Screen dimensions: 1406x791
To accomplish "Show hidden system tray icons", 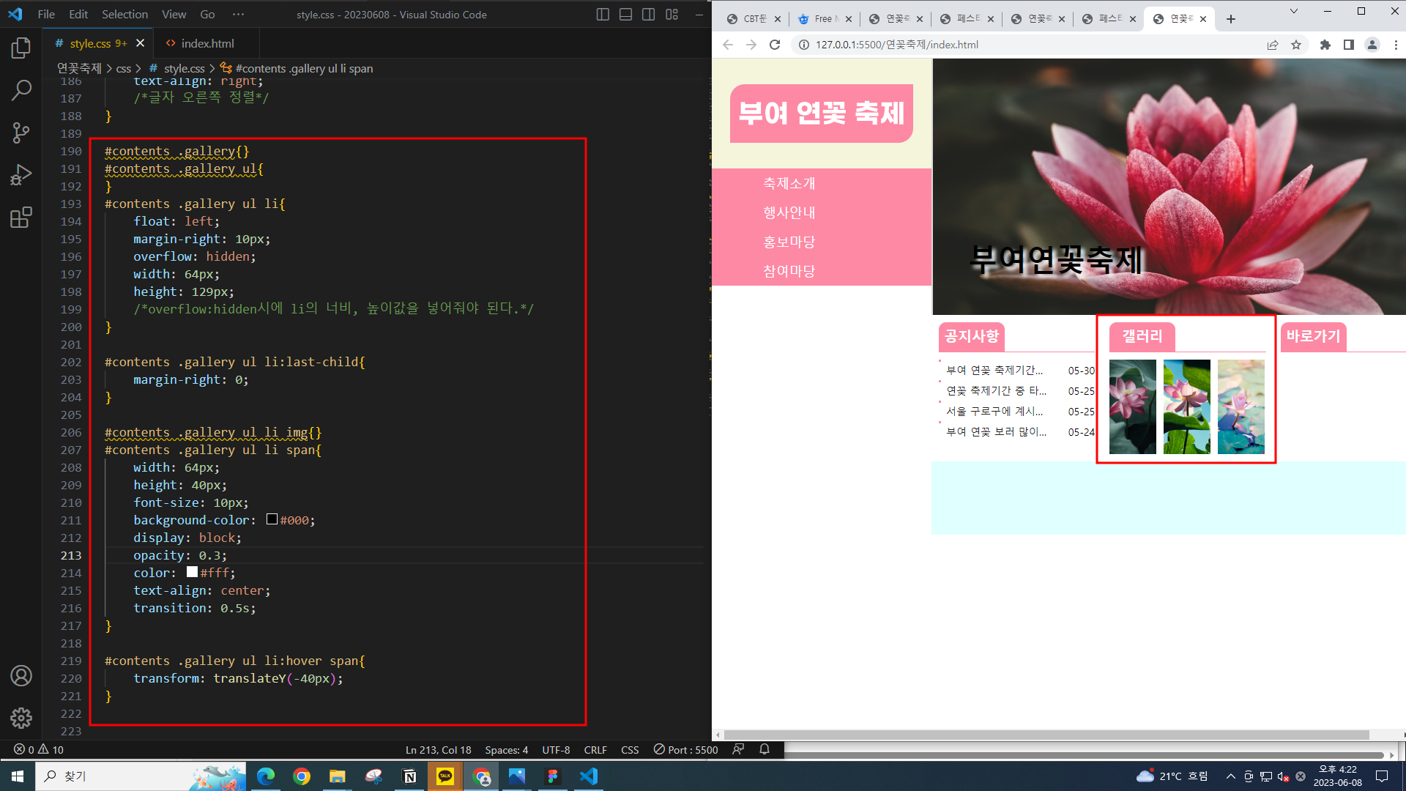I will (1231, 776).
